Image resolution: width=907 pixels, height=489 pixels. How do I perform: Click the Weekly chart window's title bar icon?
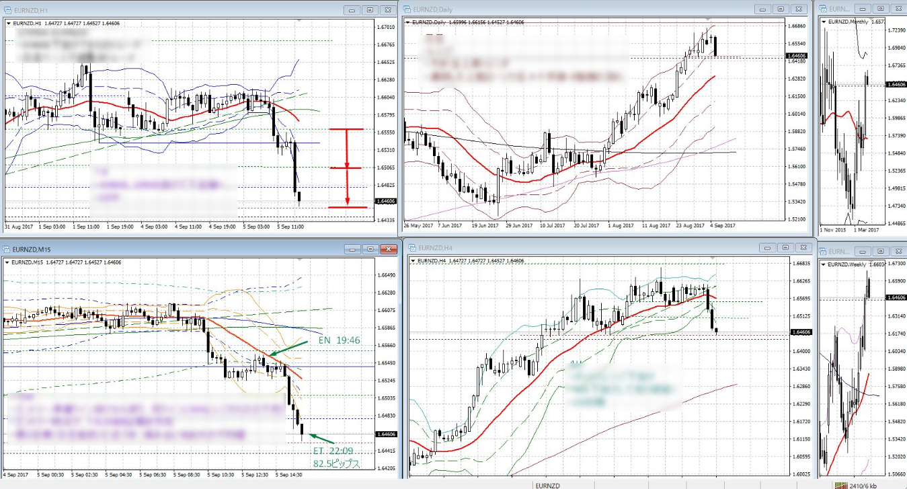click(x=822, y=251)
